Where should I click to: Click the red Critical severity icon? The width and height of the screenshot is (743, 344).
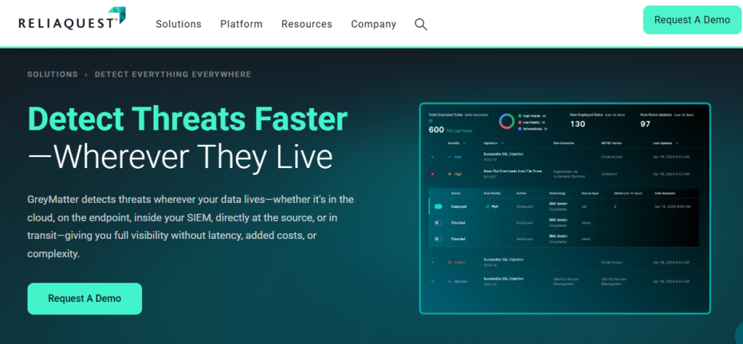(450, 262)
